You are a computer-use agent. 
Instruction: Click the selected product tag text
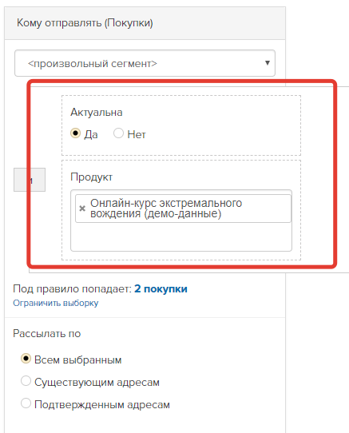tap(166, 209)
